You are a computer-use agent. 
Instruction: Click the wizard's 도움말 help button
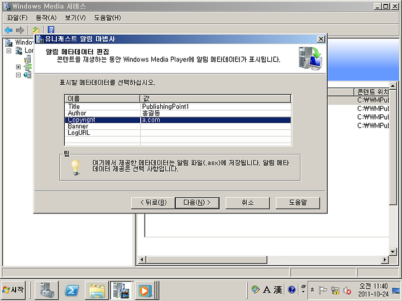pyautogui.click(x=298, y=203)
